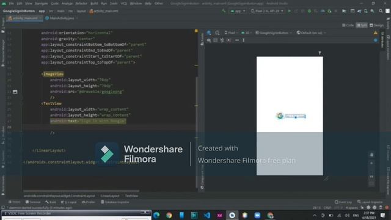This screenshot has height=220, width=391.
Task: Open the Build tool window
Action: [x=51, y=202]
